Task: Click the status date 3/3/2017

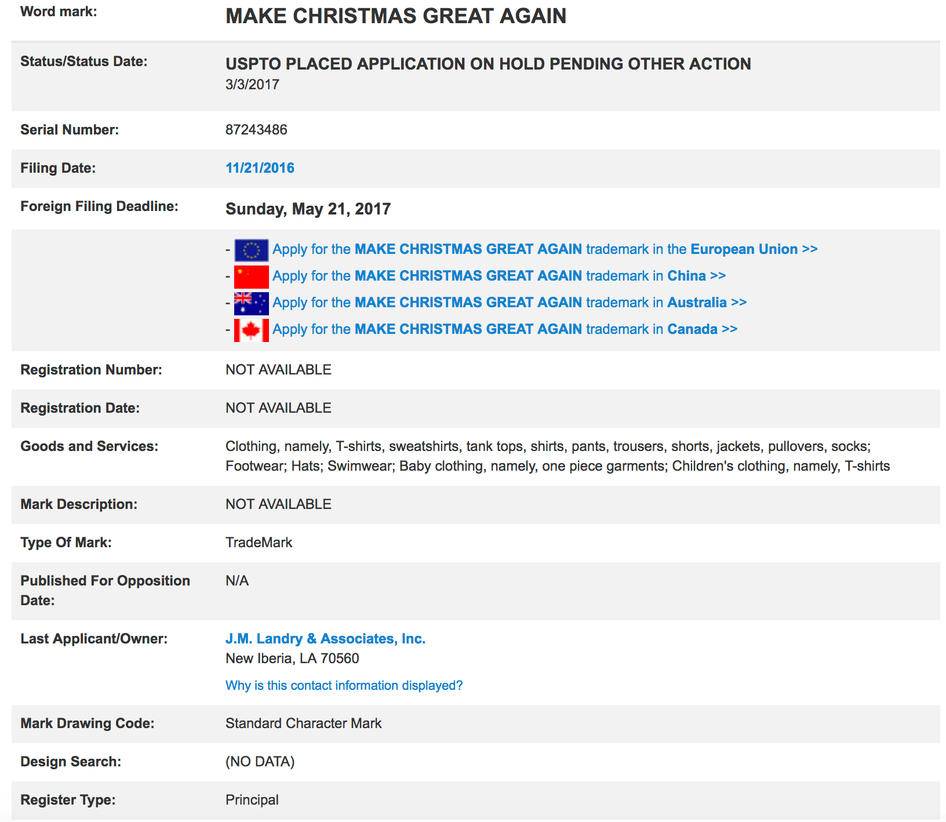Action: (x=252, y=85)
